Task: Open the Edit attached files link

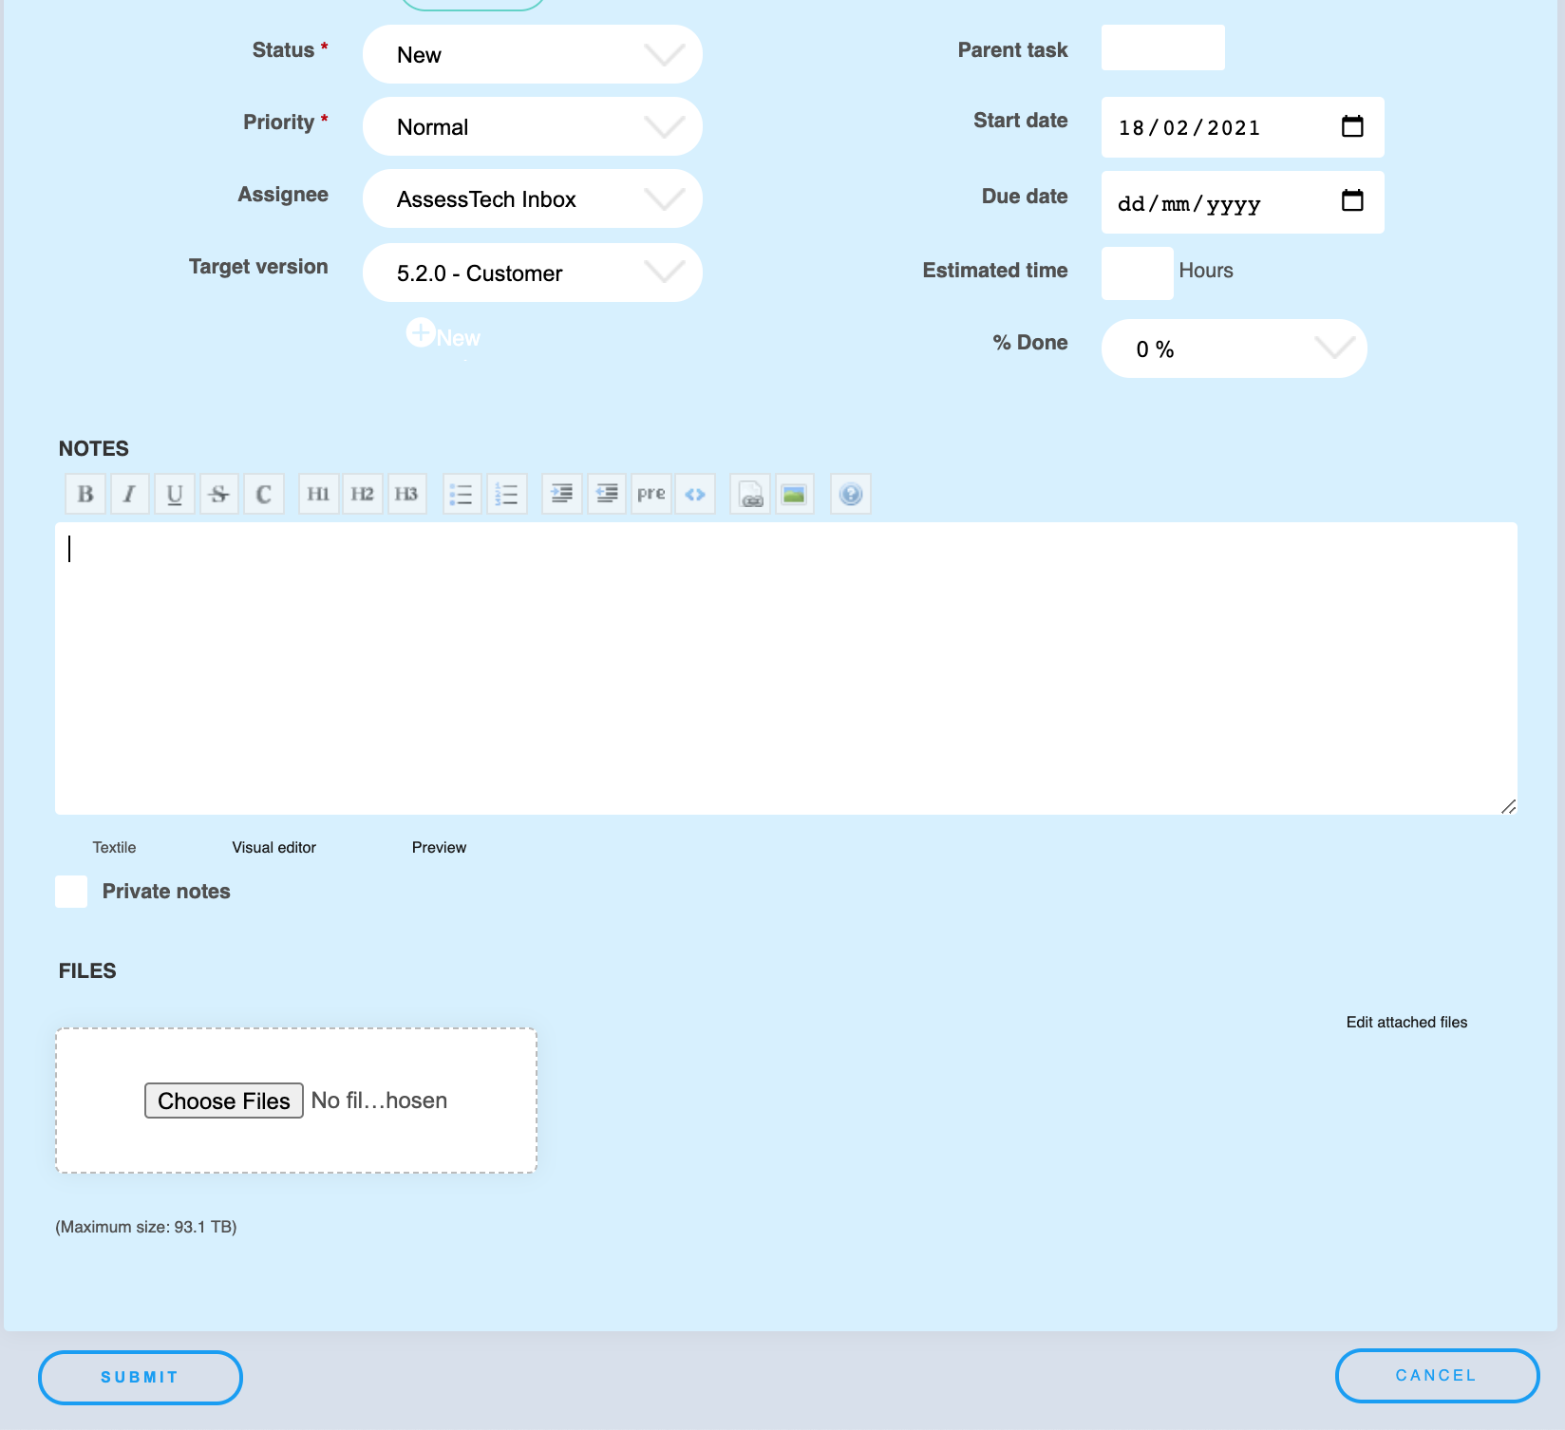Action: point(1406,1022)
